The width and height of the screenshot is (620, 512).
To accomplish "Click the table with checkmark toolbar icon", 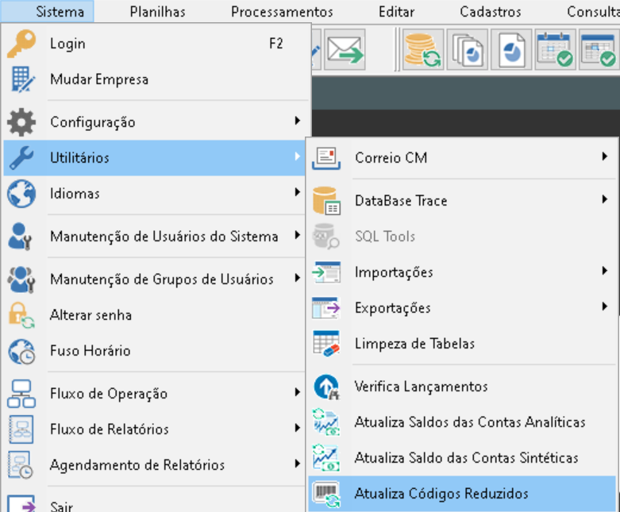I will pyautogui.click(x=599, y=50).
